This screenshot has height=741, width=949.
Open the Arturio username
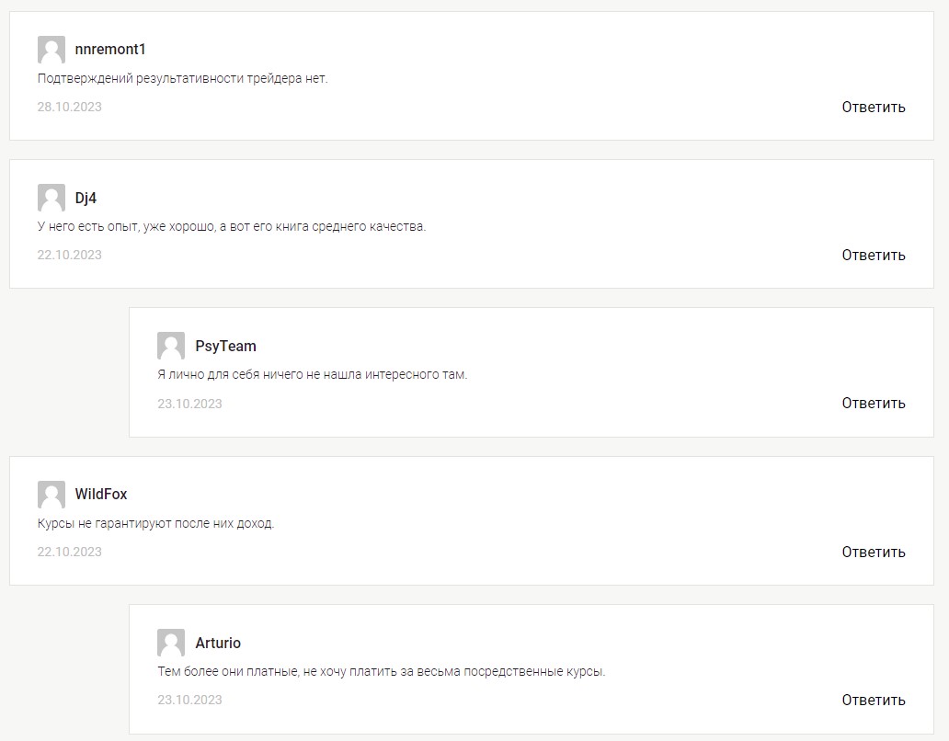pyautogui.click(x=218, y=643)
